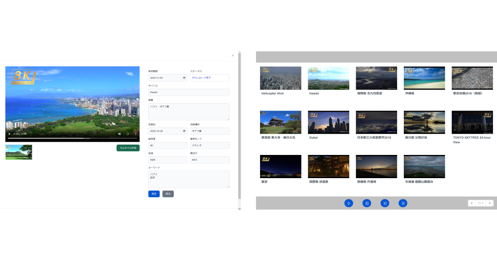
Task: Click the 解像度 field showing 8K
Action: pos(168,145)
